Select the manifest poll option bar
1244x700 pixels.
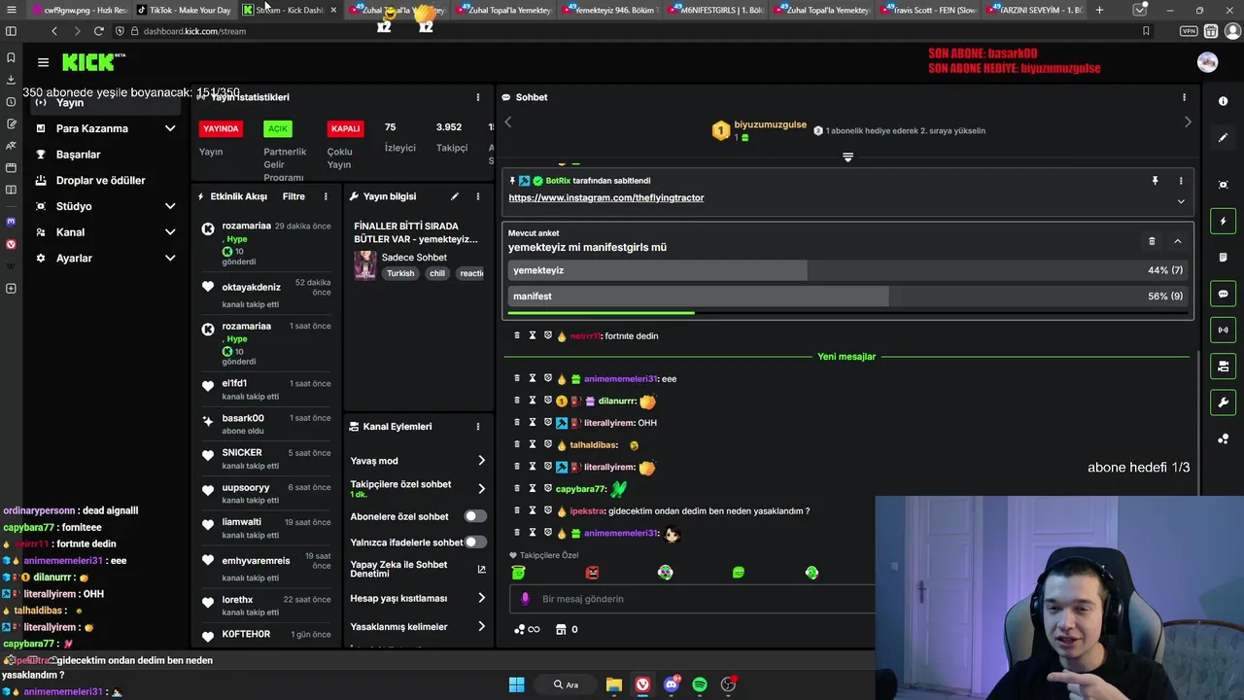pos(847,297)
